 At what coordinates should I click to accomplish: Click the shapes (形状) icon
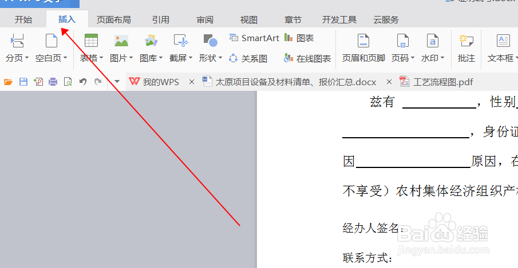pyautogui.click(x=211, y=41)
